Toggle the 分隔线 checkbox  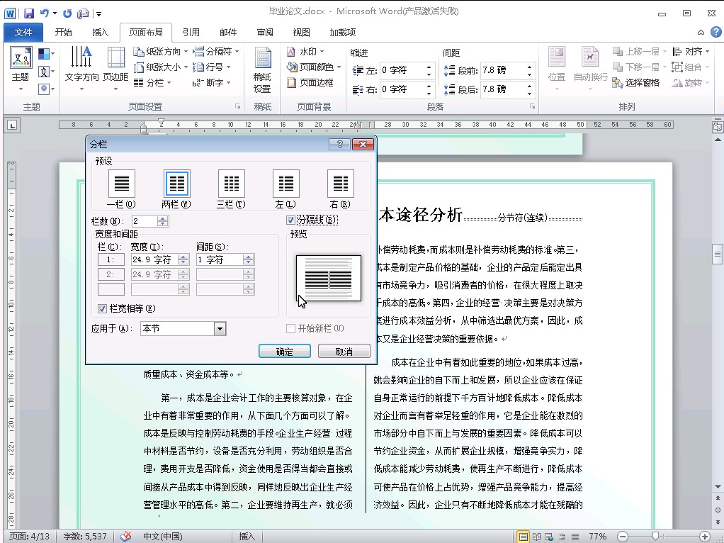pos(290,220)
